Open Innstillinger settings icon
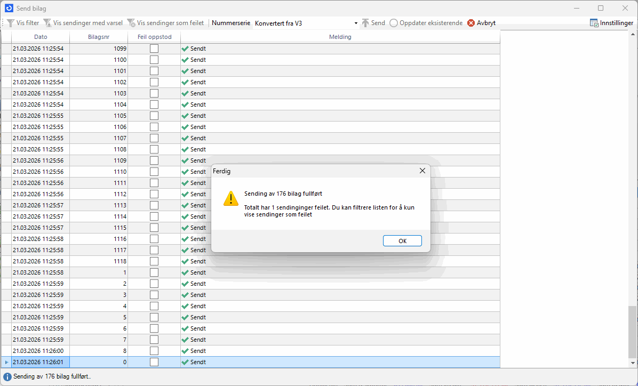The image size is (638, 386). 594,23
